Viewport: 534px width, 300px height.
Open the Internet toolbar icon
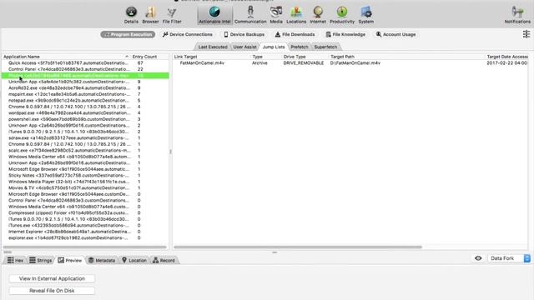[318, 15]
